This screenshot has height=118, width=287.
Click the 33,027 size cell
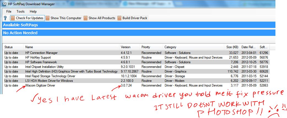234,53
